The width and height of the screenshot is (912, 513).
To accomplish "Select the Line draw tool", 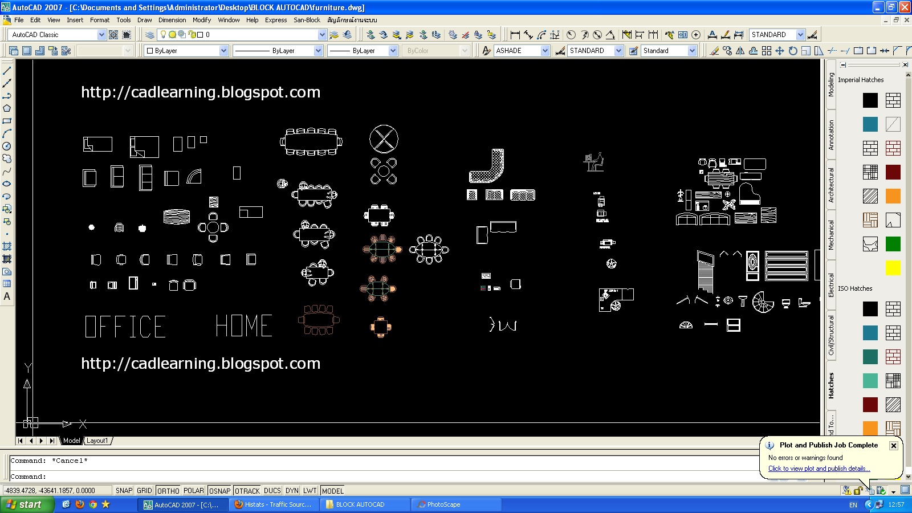I will tap(7, 71).
